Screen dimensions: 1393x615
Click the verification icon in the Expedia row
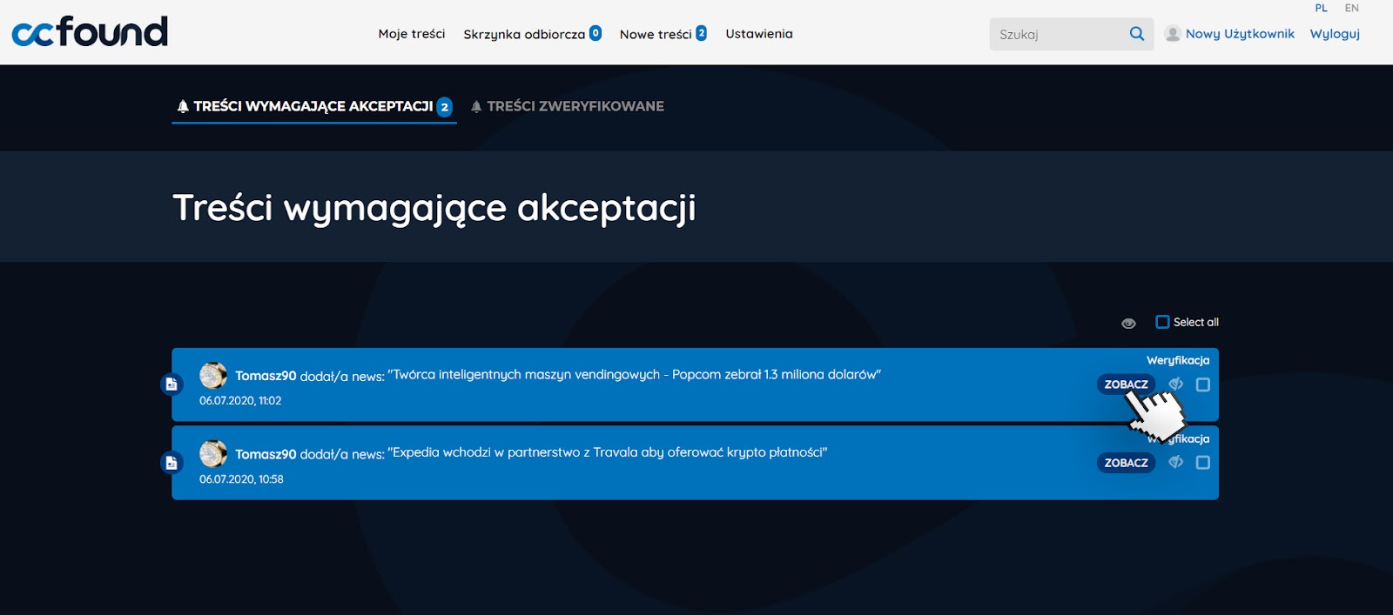[1175, 462]
